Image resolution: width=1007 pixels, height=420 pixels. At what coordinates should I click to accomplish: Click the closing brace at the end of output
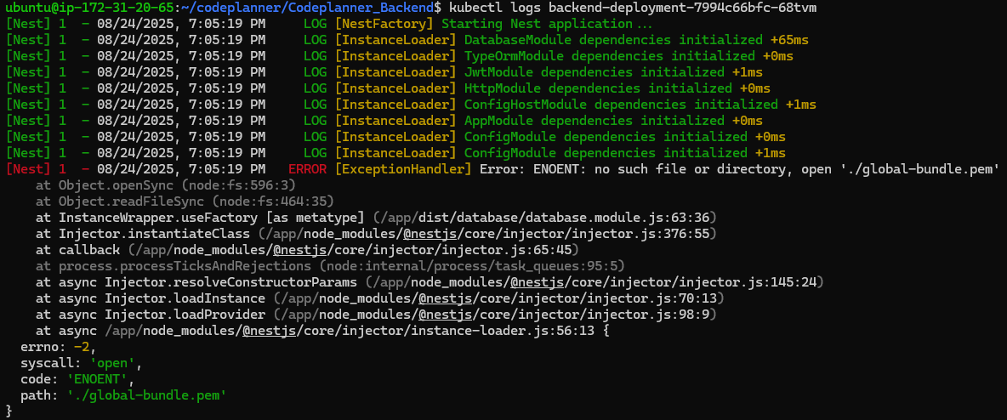(9, 411)
